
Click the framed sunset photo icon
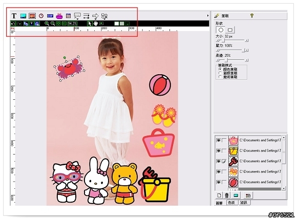32,16
